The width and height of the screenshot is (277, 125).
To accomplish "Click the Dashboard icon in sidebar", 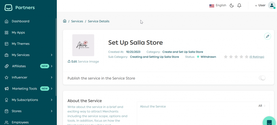I will [x=6, y=21].
